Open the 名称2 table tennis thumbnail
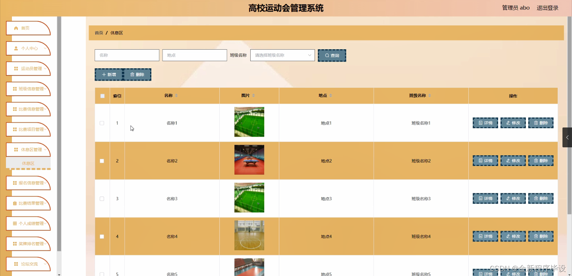The height and width of the screenshot is (276, 572). [249, 160]
